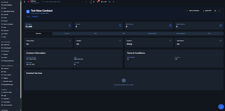
Task: Click the Draft status badge
Action: pos(28,17)
